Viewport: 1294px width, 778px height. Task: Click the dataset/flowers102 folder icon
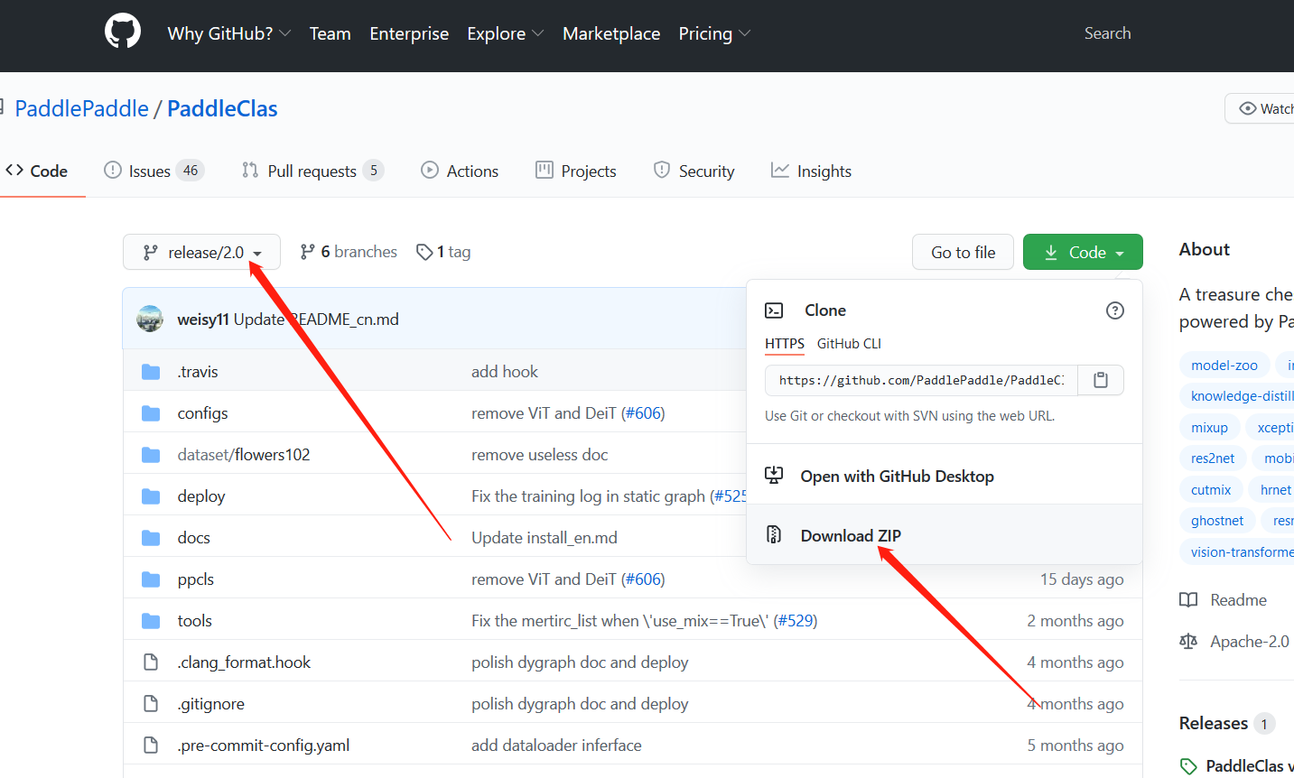151,455
